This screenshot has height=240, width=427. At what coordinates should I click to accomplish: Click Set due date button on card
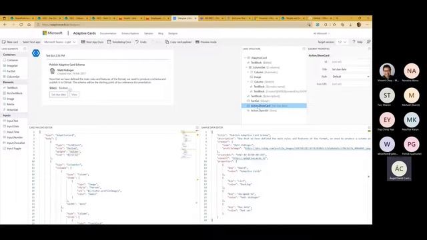pyautogui.click(x=59, y=95)
